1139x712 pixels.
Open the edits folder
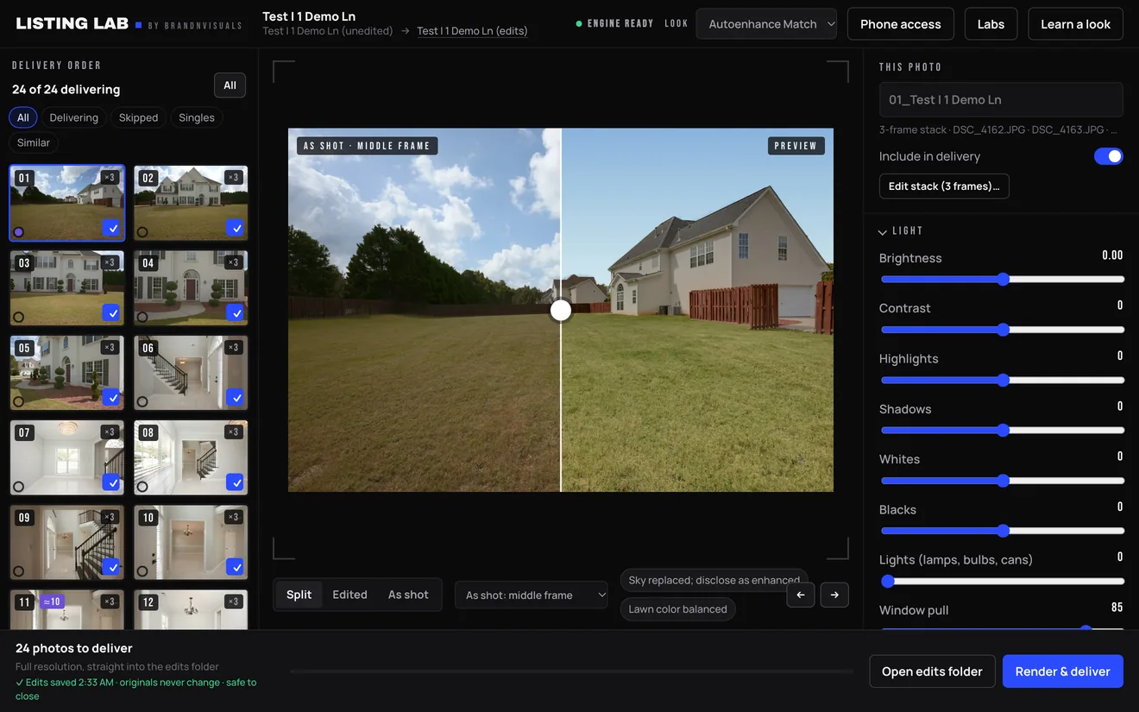click(x=932, y=671)
